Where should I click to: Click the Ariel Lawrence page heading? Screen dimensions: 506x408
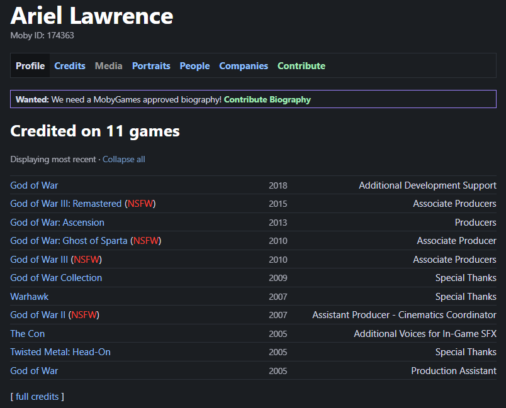tap(92, 16)
